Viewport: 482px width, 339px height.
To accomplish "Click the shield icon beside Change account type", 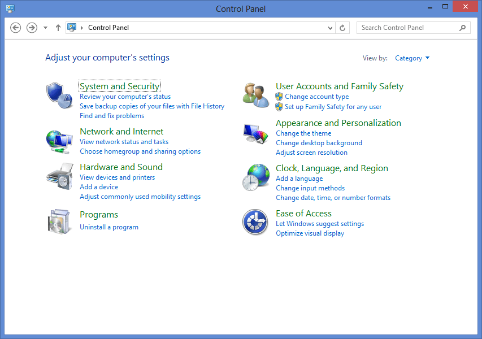I will (x=279, y=97).
